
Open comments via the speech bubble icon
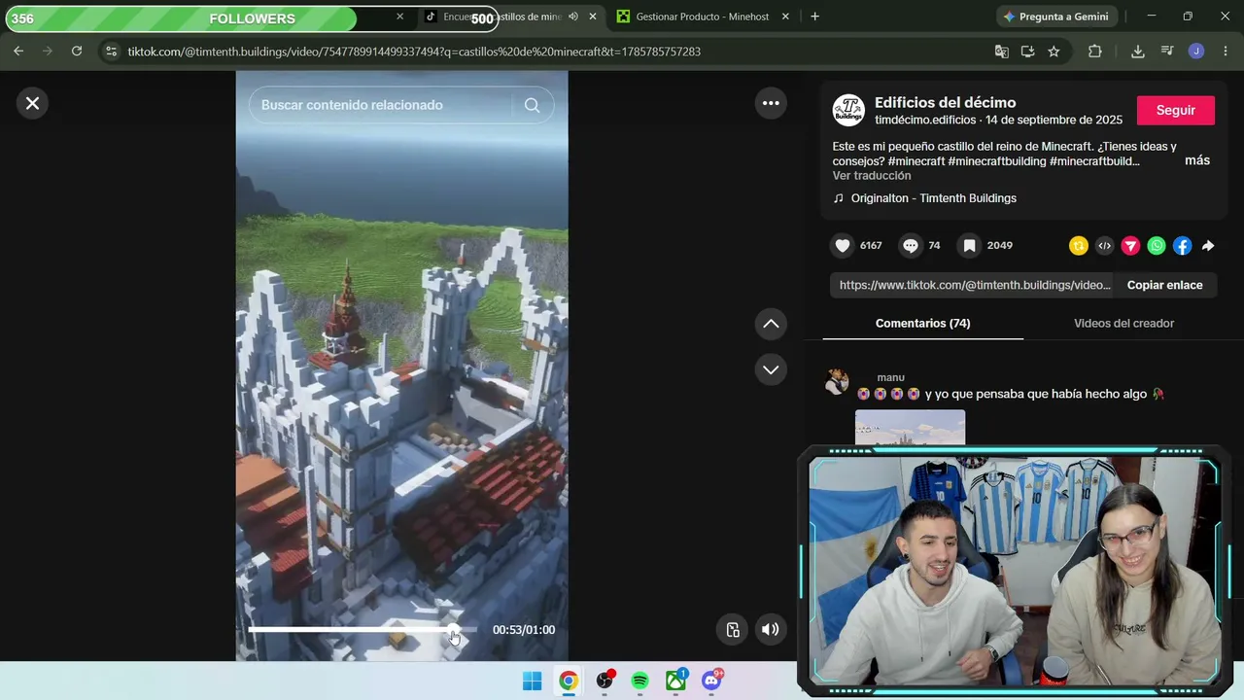tap(911, 246)
